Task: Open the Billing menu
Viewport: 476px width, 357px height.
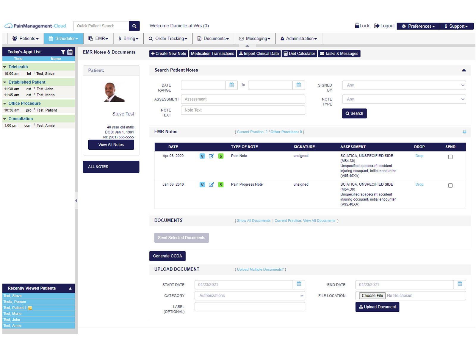Action: [128, 39]
